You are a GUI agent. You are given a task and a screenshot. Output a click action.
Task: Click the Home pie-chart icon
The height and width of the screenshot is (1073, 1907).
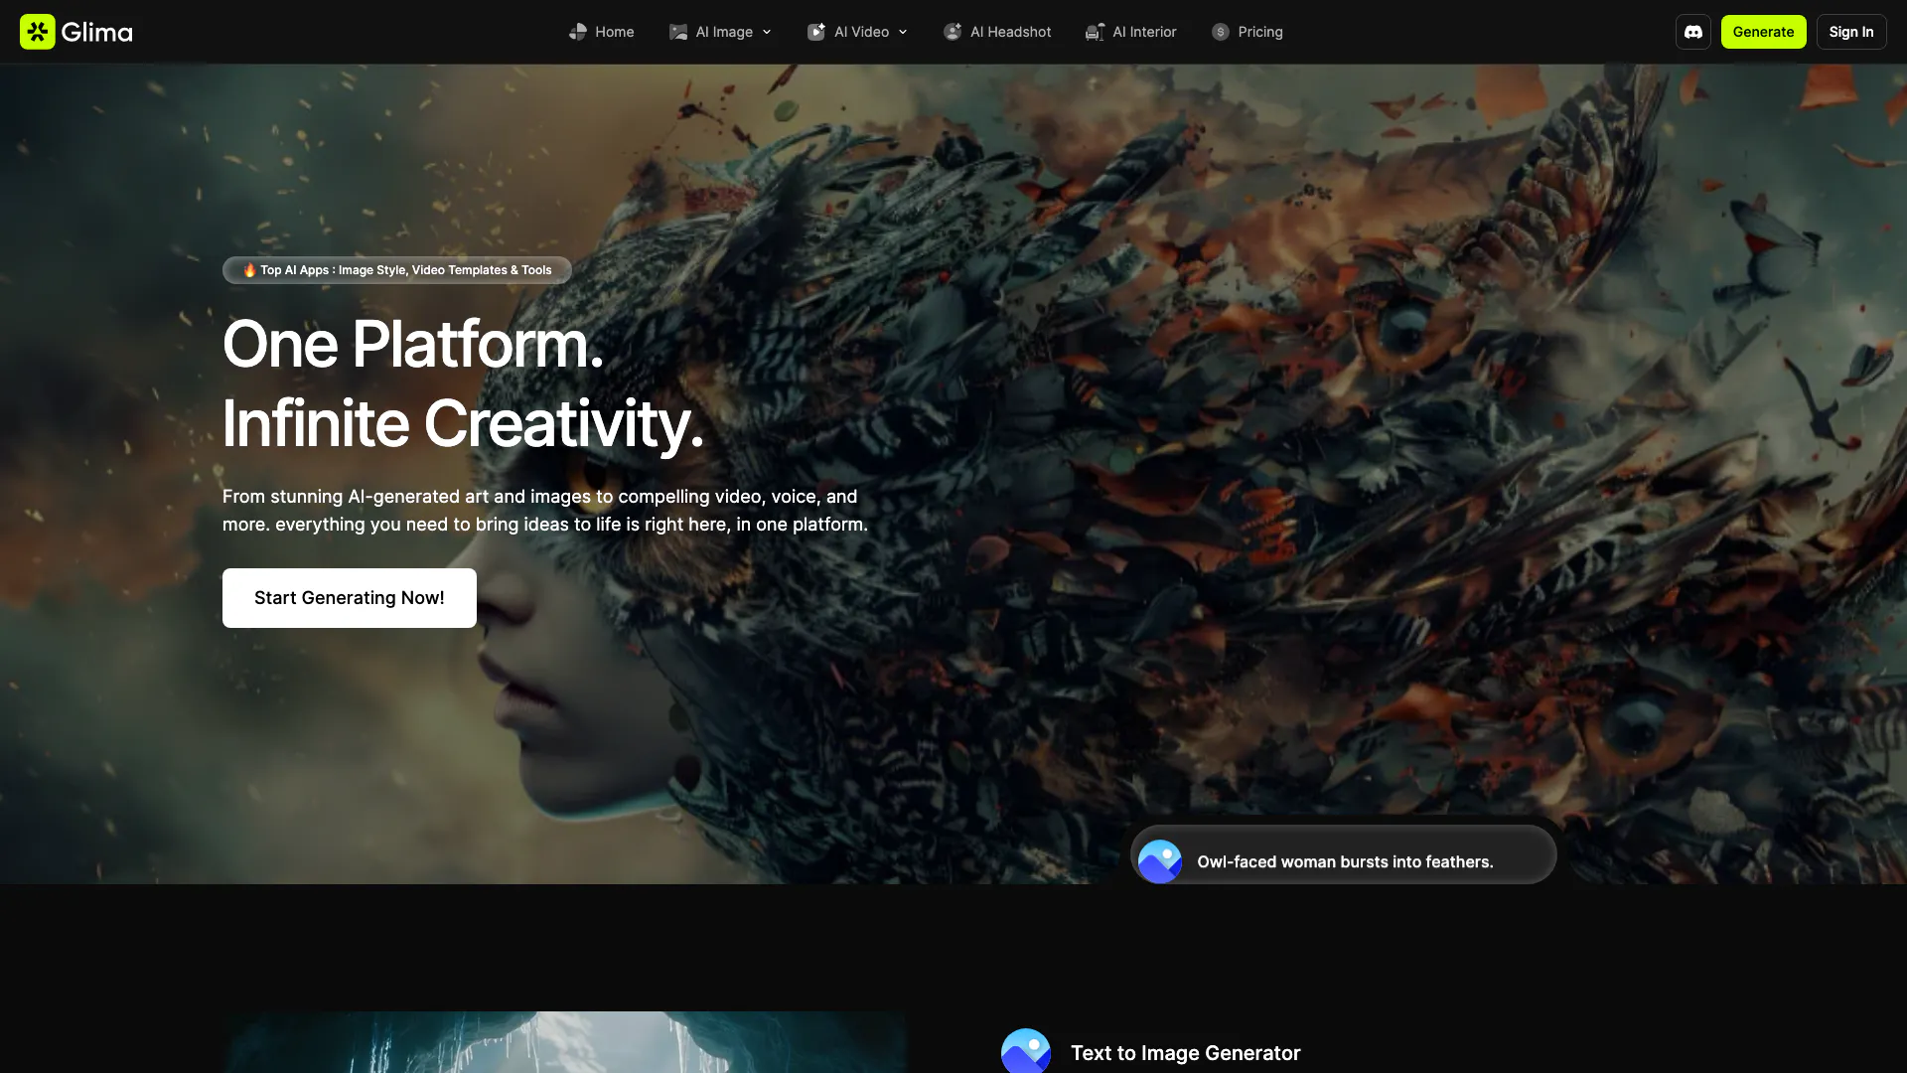(x=578, y=32)
